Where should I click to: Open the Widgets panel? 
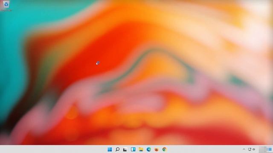point(133,149)
